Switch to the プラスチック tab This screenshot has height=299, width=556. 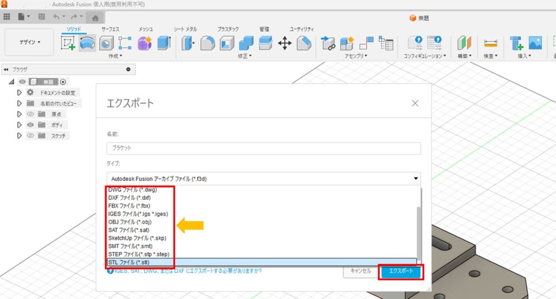[x=228, y=29]
